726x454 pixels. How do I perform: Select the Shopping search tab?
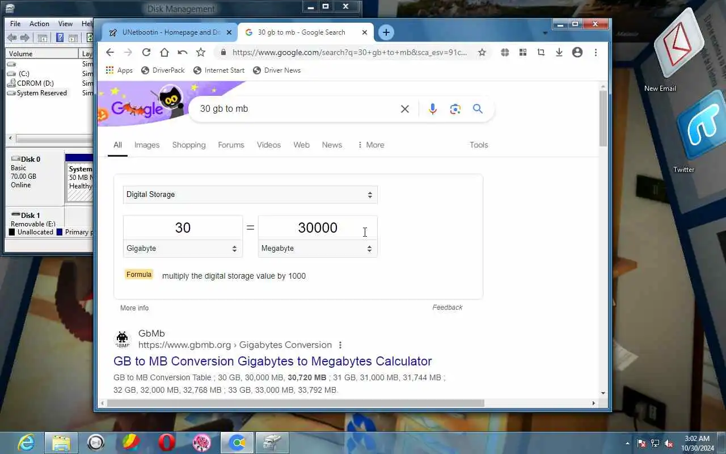(x=189, y=145)
